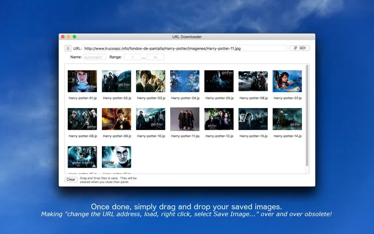The height and width of the screenshot is (234, 374).
Task: Select the Harry-potter-14 thumbnail
Action: [287, 119]
